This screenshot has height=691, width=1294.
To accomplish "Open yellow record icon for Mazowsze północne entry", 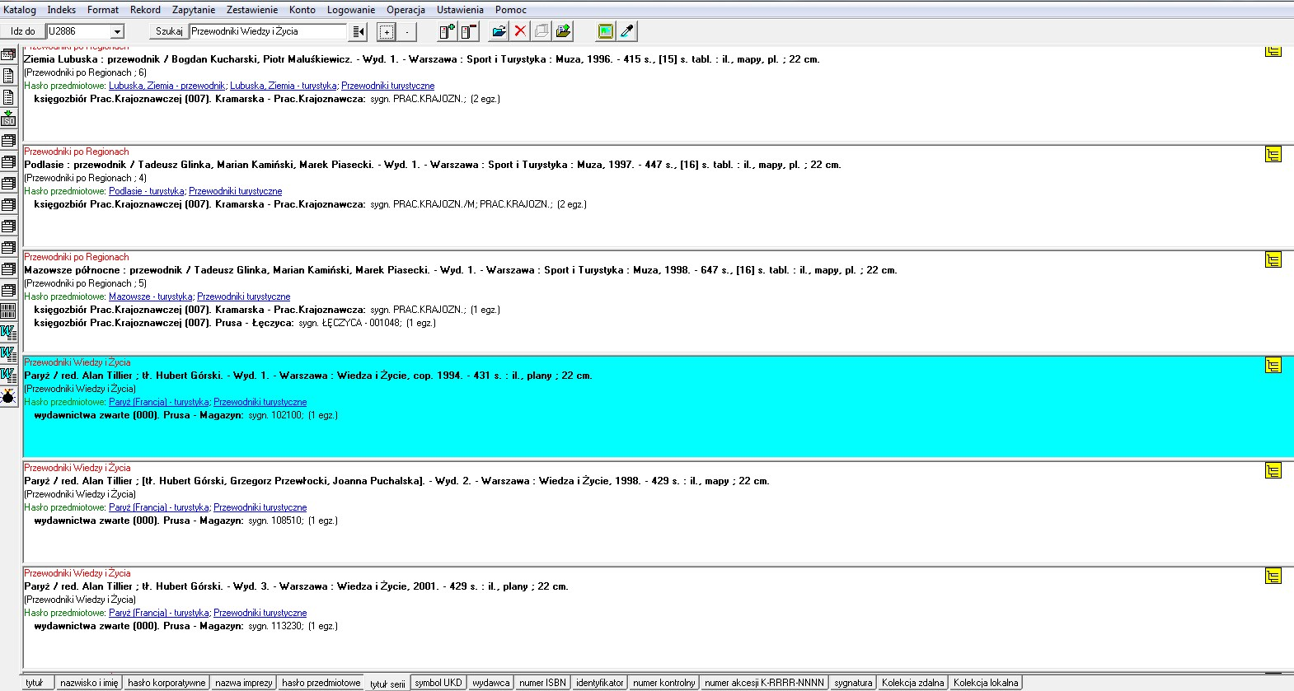I will (x=1273, y=259).
